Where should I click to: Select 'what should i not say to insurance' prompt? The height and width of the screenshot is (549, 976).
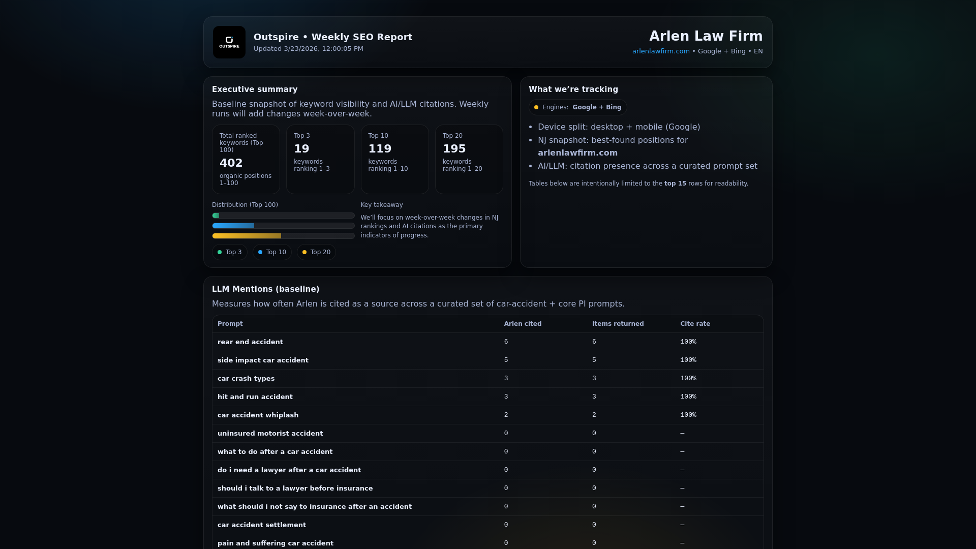pyautogui.click(x=315, y=507)
